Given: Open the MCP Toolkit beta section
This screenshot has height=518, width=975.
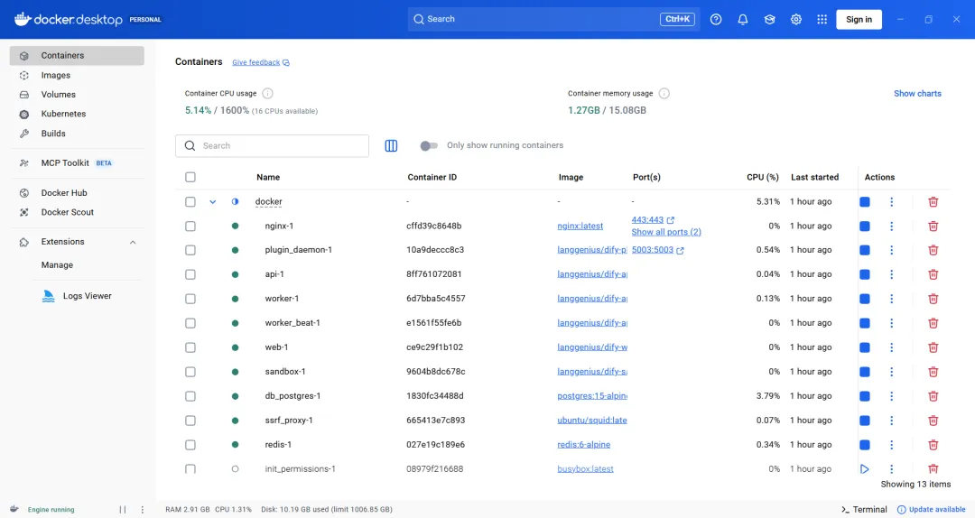Looking at the screenshot, I should click(x=77, y=163).
